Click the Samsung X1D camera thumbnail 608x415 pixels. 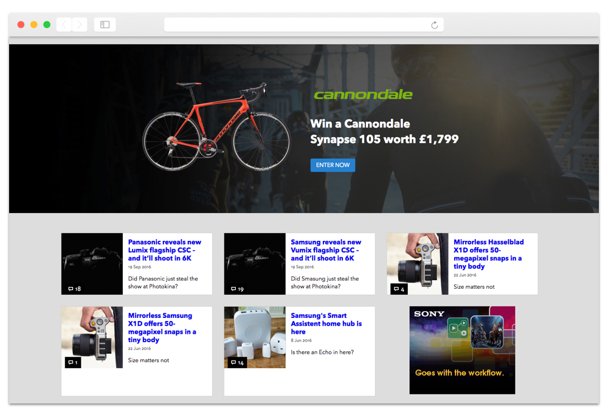point(92,337)
